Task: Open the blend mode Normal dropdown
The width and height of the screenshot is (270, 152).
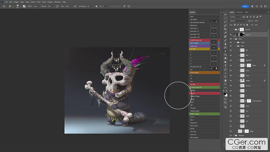Action: [x=238, y=21]
